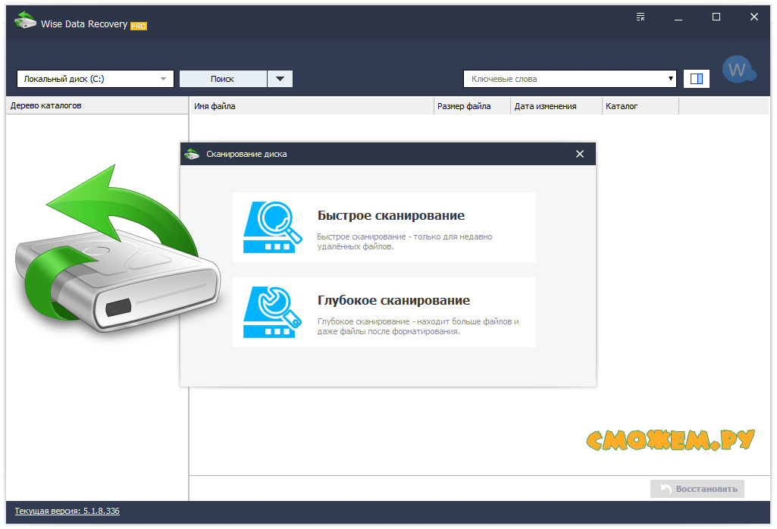777x529 pixels.
Task: Open the blue W account avatar
Action: tap(738, 70)
